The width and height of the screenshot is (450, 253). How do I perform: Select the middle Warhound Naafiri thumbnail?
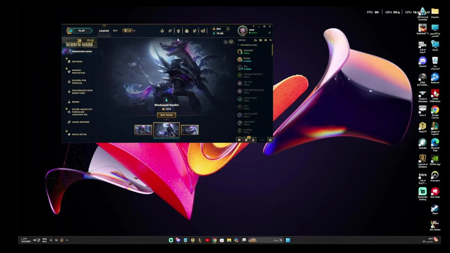[166, 130]
